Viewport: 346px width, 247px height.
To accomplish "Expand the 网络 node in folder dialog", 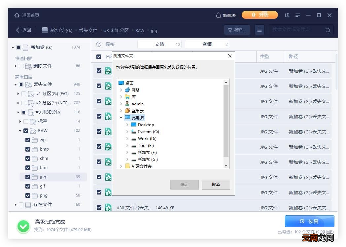I will (x=121, y=90).
